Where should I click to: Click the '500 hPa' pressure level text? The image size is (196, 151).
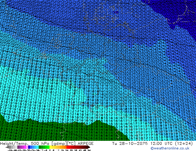click(40, 144)
